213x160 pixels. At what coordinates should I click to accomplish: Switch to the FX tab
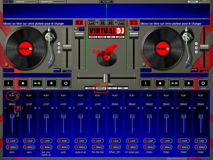point(112,88)
